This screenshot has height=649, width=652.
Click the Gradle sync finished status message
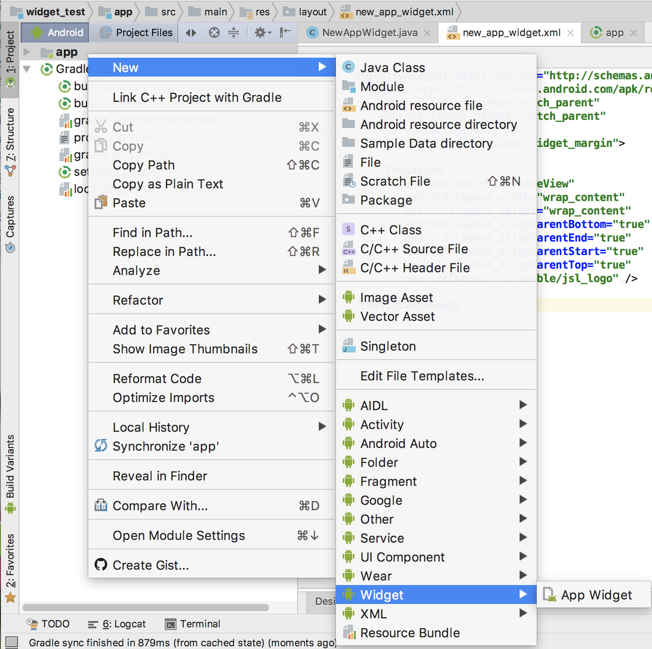pos(183,643)
